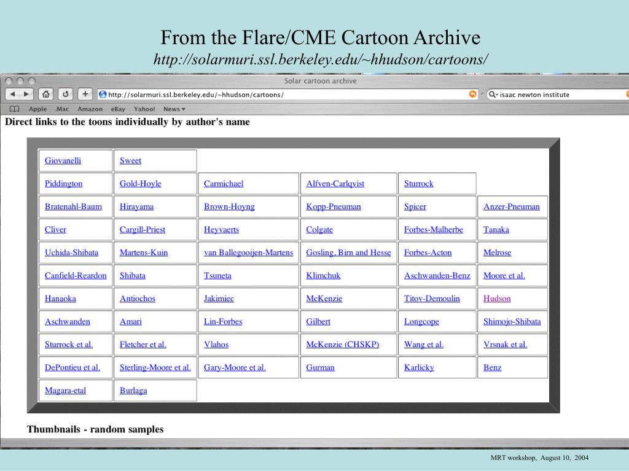629x471 pixels.
Task: Open the Hirayama link
Action: (x=136, y=207)
